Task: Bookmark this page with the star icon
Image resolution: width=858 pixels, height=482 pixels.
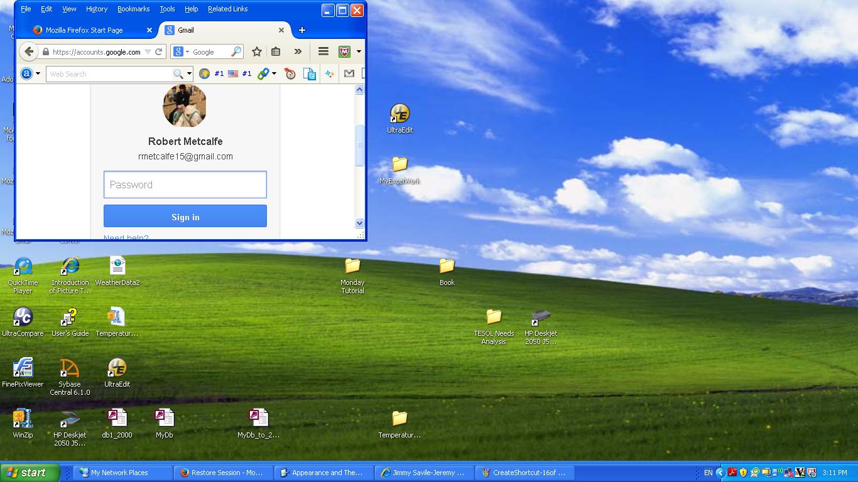Action: pos(256,52)
